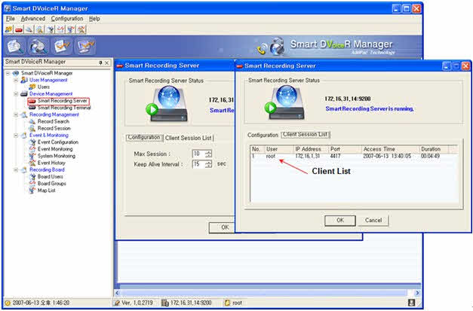Click the first large toolbar icon with magnifier
Viewport: 473px width, 311px height.
tap(13, 46)
